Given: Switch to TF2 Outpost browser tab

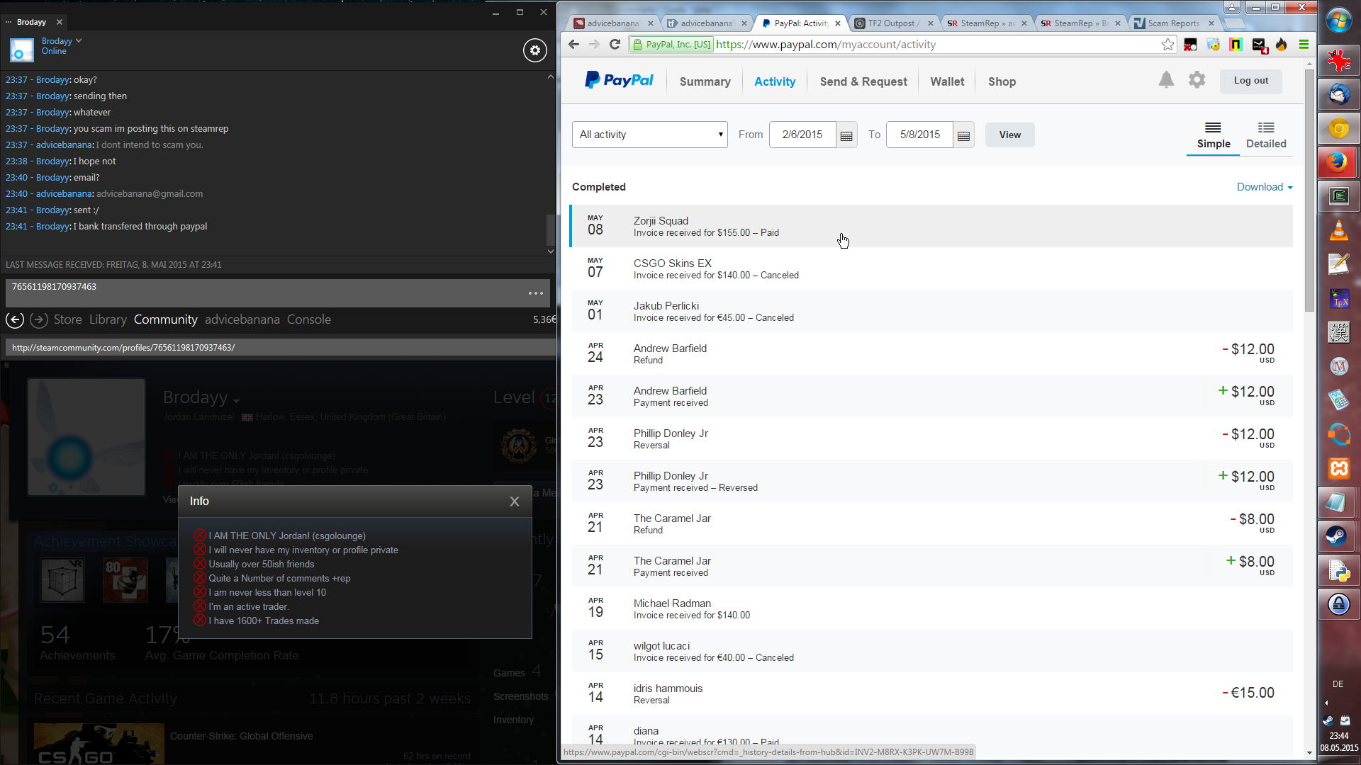Looking at the screenshot, I should click(x=892, y=23).
